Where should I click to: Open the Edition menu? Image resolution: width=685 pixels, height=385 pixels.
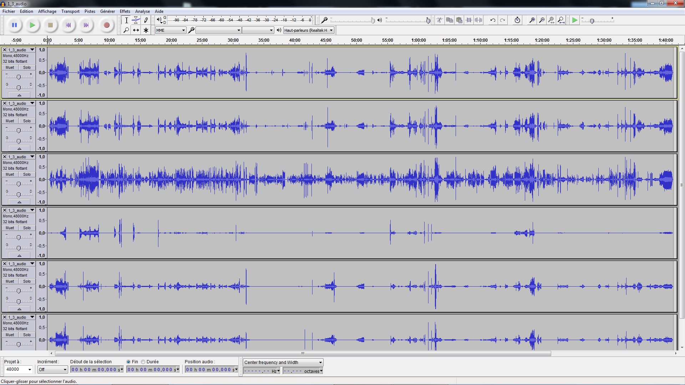(x=26, y=11)
